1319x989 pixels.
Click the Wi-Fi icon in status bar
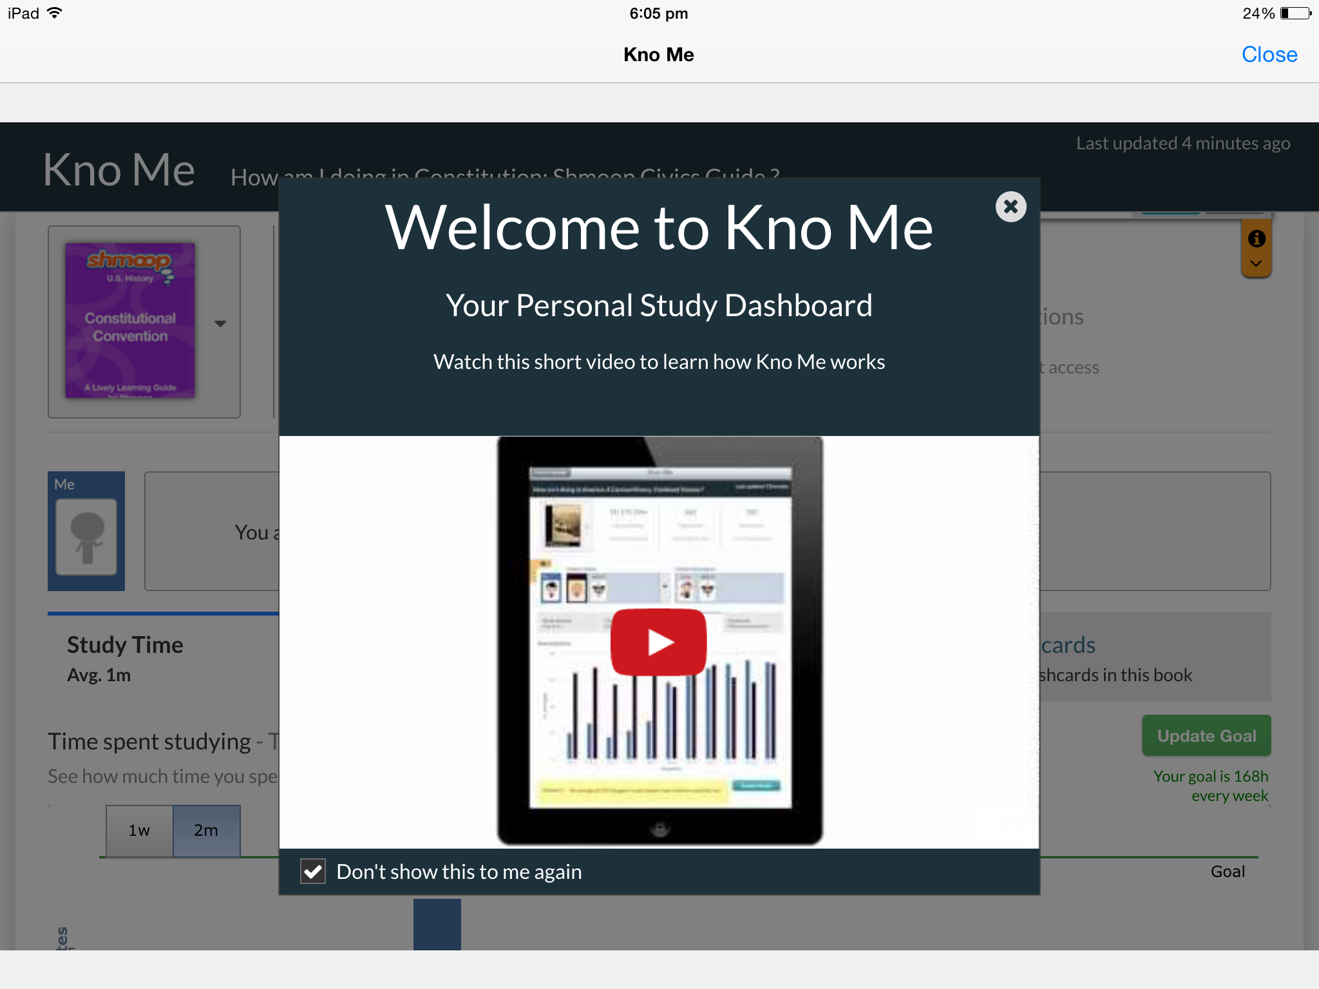[x=55, y=13]
